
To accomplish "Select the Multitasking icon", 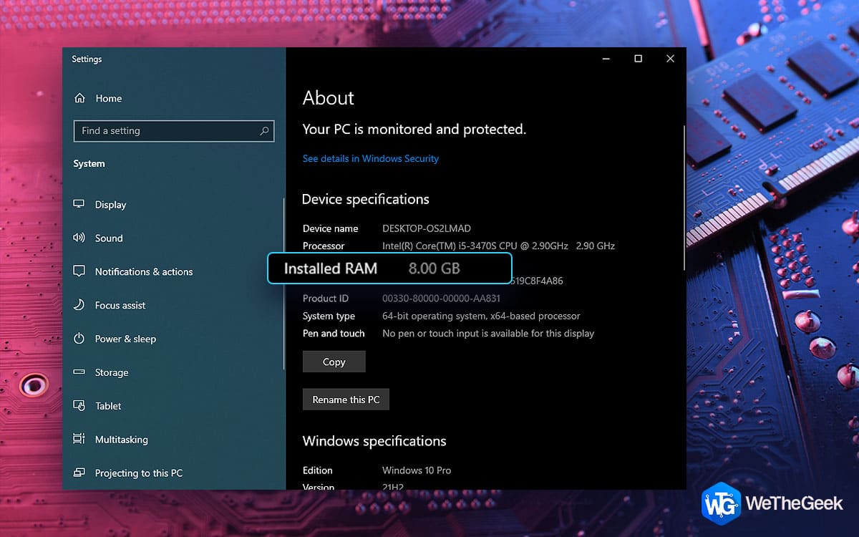I will point(79,440).
